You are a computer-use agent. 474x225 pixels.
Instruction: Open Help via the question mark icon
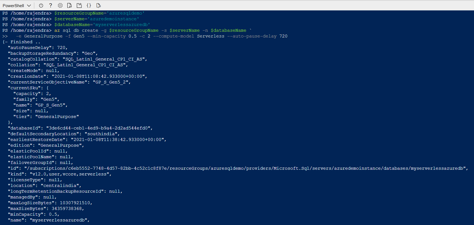click(50, 5)
